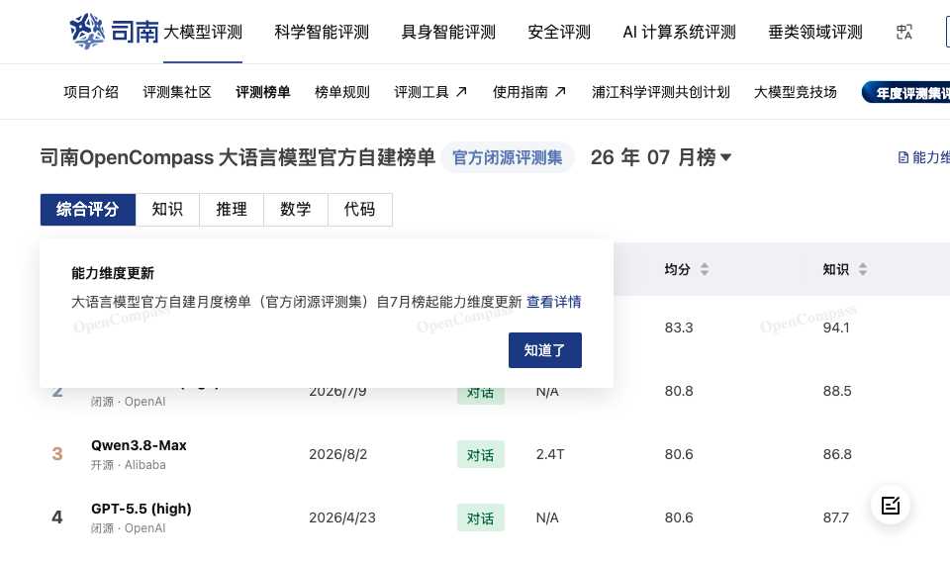Select the 大模型评测 top navigation tab
Viewport: 950px width, 564px height.
click(x=202, y=32)
